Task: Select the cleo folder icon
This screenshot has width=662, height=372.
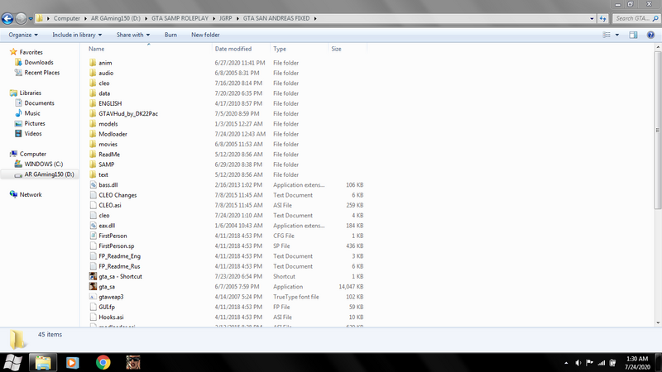Action: (x=93, y=83)
